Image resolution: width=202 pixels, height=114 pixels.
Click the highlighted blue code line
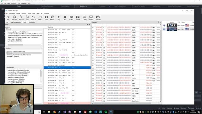tap(67, 67)
